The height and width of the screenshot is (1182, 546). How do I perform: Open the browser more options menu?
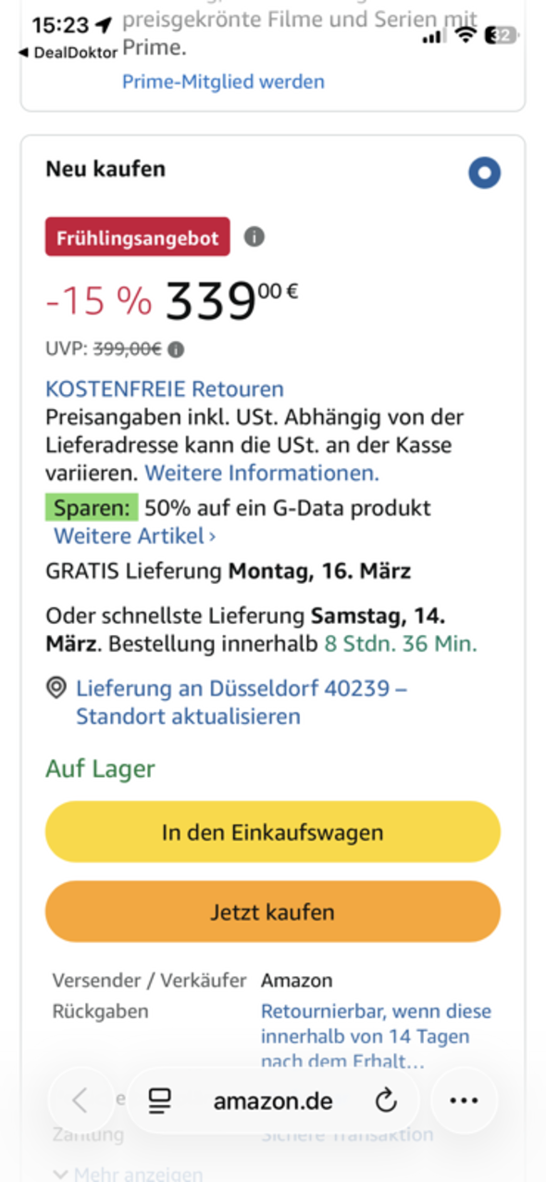464,1100
